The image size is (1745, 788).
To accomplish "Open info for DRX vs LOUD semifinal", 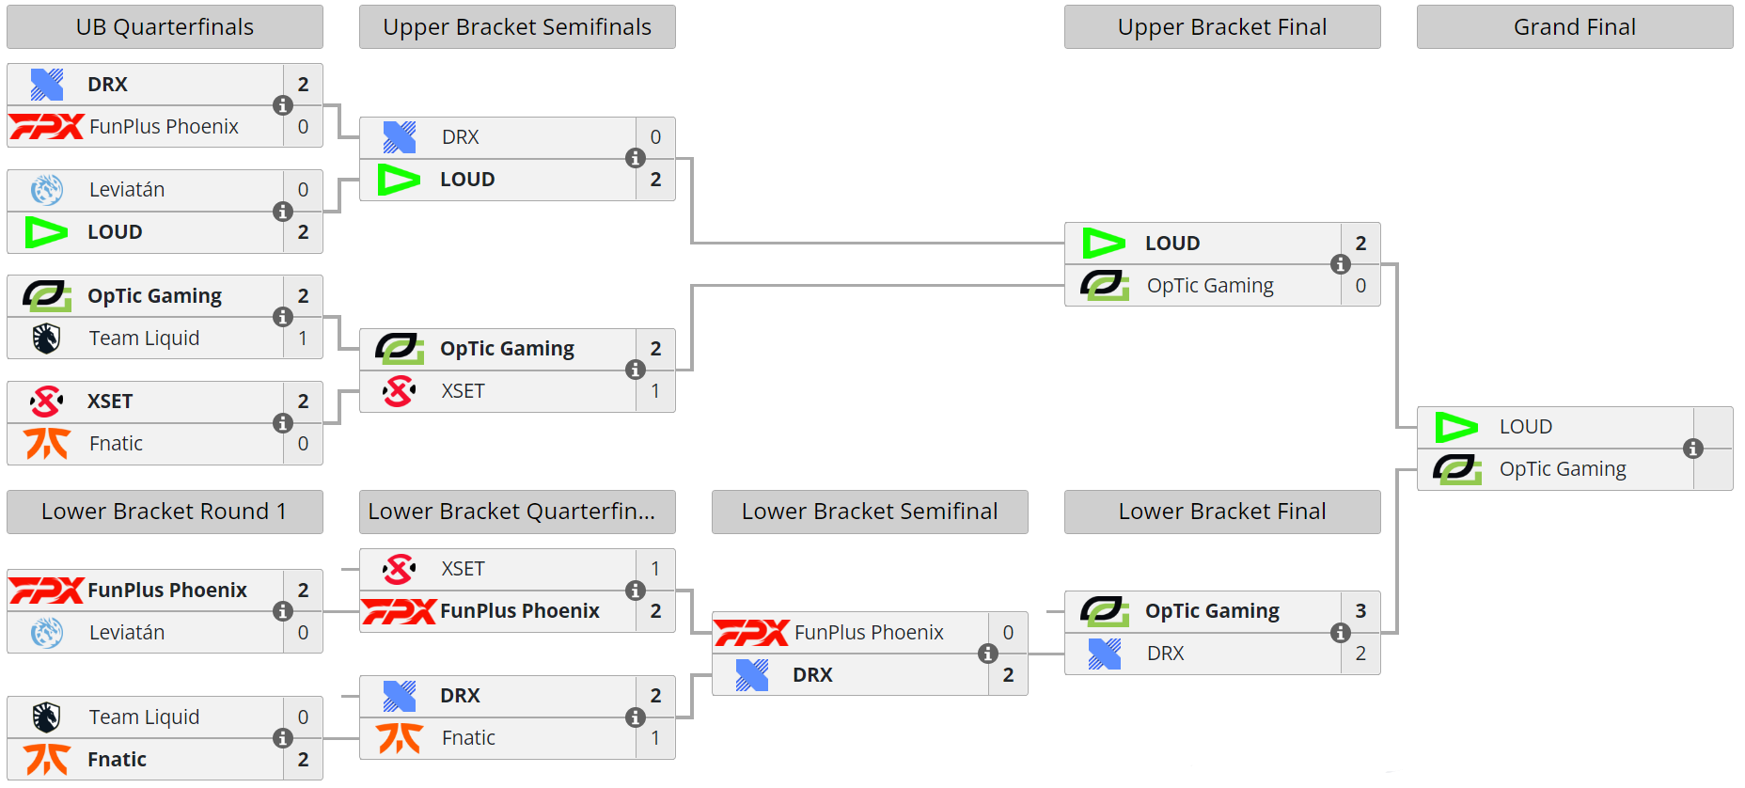I will pos(636,158).
